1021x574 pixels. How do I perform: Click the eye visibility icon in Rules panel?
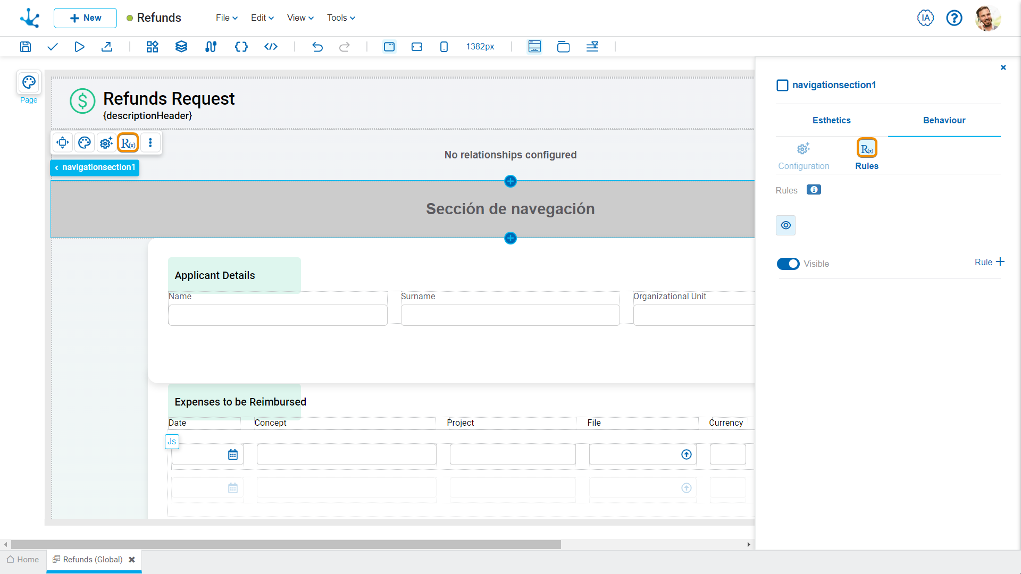click(x=785, y=225)
